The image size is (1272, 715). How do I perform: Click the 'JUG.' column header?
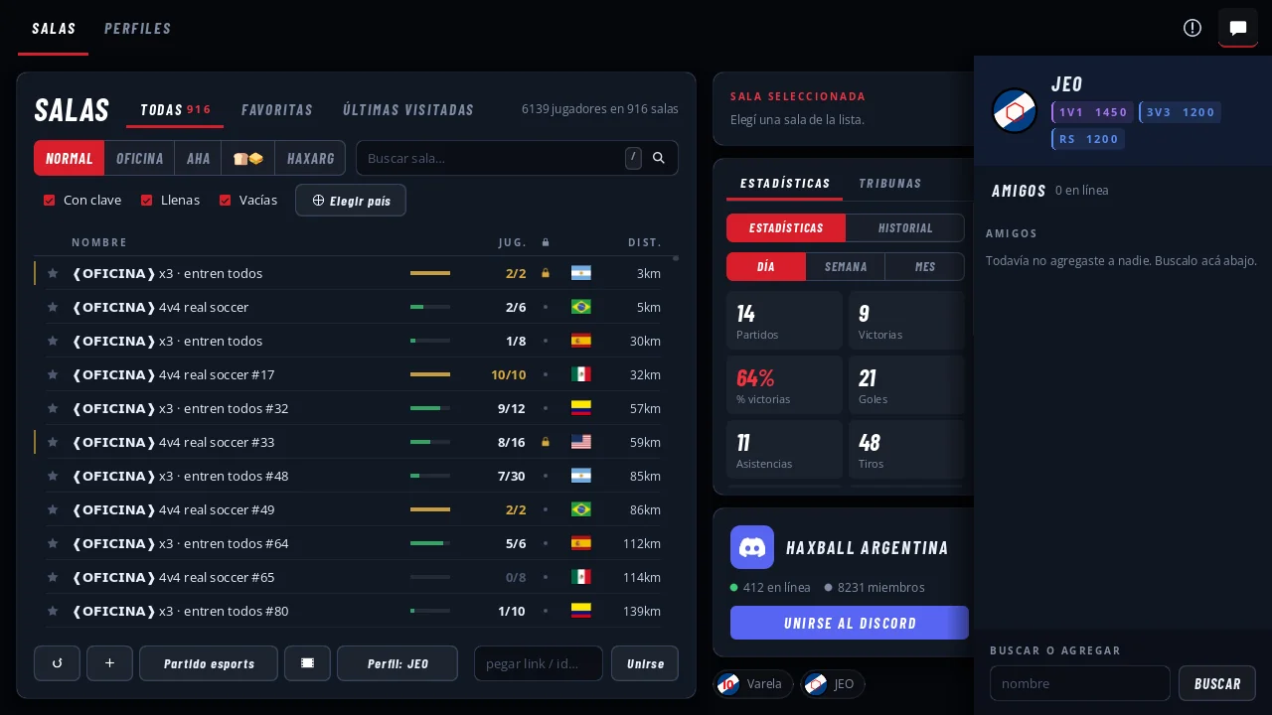[x=513, y=242]
